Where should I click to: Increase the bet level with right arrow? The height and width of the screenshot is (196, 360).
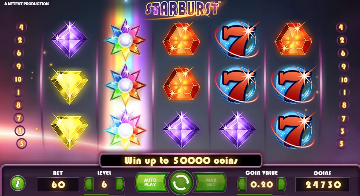point(119,184)
